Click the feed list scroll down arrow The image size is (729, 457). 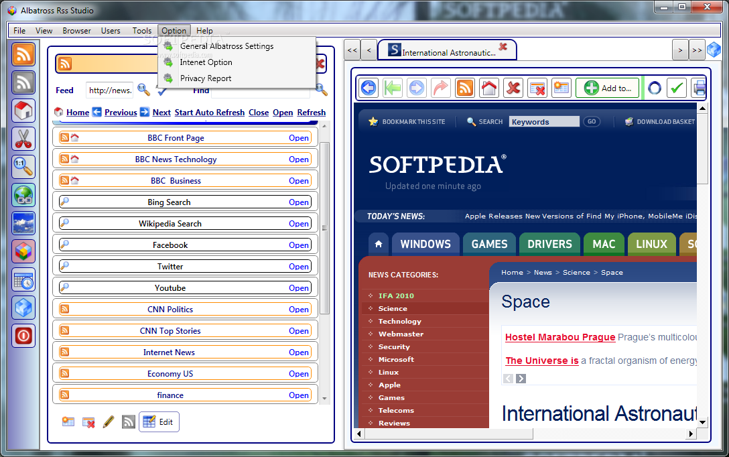(324, 399)
